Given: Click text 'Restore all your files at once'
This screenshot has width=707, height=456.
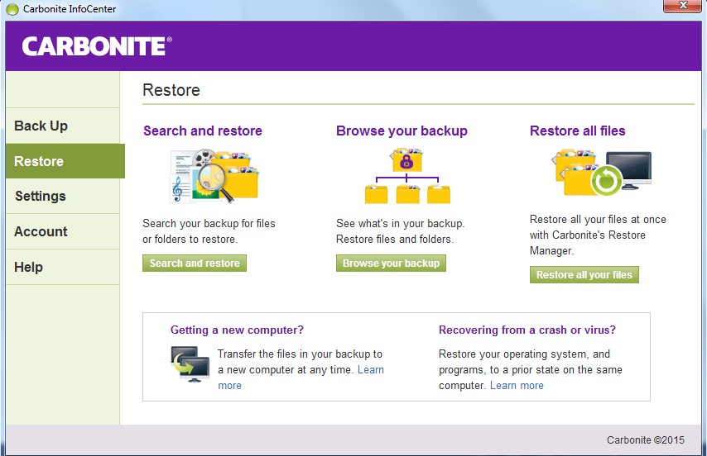Looking at the screenshot, I should point(598,220).
